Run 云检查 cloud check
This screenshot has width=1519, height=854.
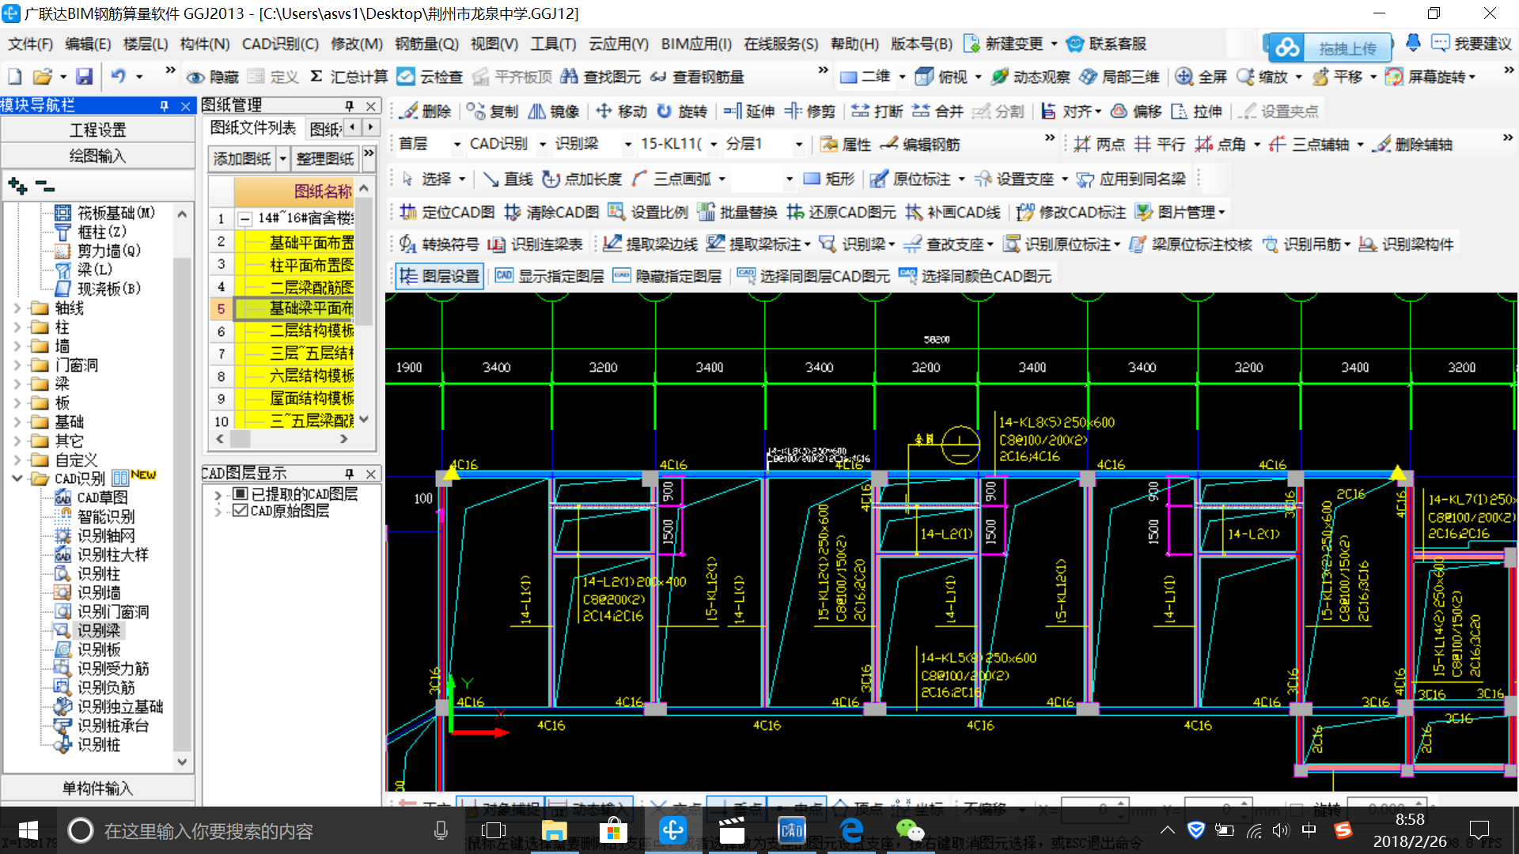click(430, 77)
